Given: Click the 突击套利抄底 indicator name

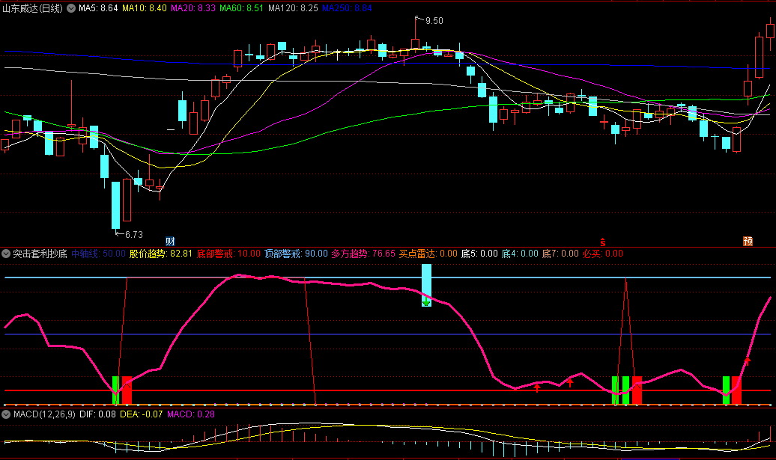Looking at the screenshot, I should (x=40, y=254).
